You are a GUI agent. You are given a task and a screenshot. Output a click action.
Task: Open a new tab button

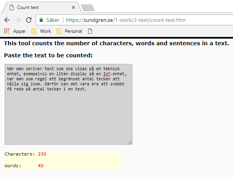pos(88,8)
